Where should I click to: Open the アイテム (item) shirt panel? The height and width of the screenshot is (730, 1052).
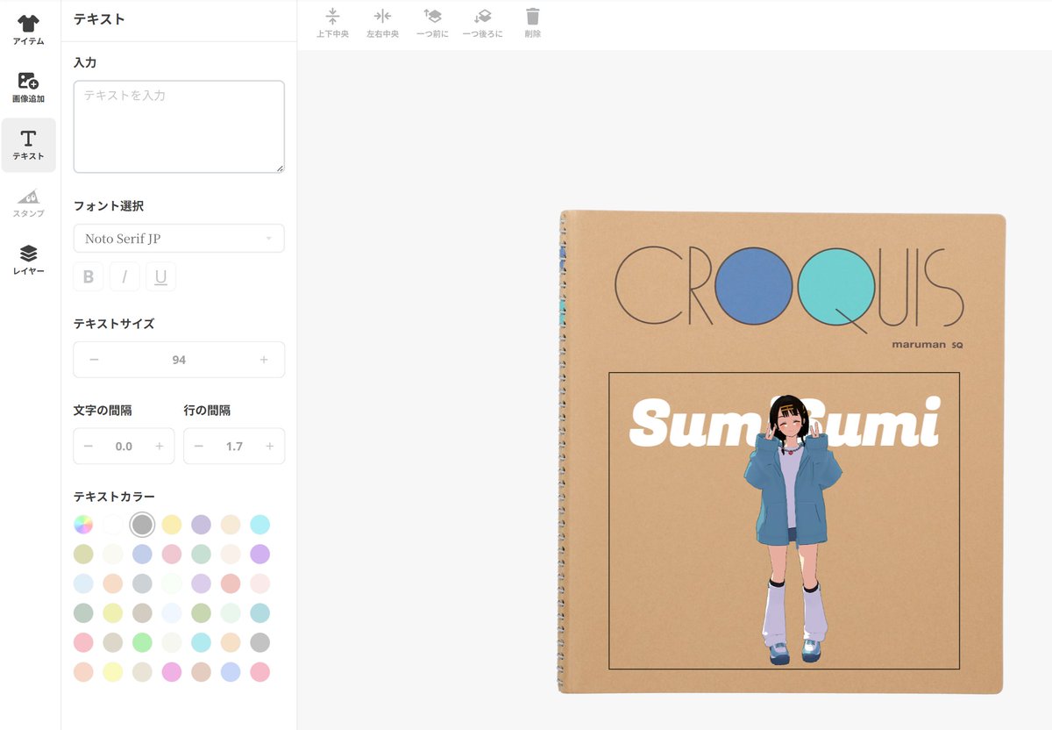point(28,30)
